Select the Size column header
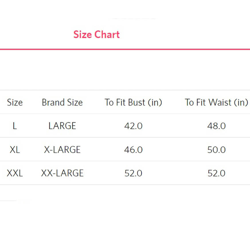Image resolution: width=250 pixels, height=226 pixels. tap(15, 102)
